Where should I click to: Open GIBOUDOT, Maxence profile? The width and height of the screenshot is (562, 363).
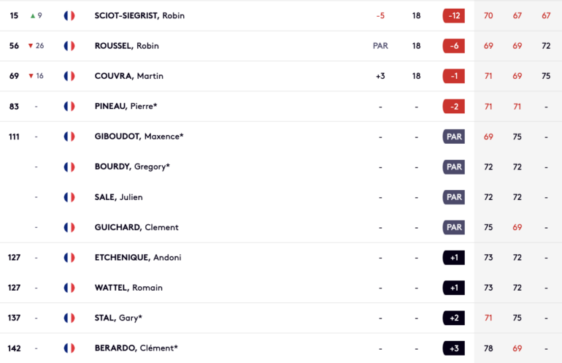point(139,137)
